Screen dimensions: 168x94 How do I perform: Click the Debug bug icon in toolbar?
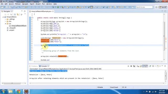[x=53, y=7]
